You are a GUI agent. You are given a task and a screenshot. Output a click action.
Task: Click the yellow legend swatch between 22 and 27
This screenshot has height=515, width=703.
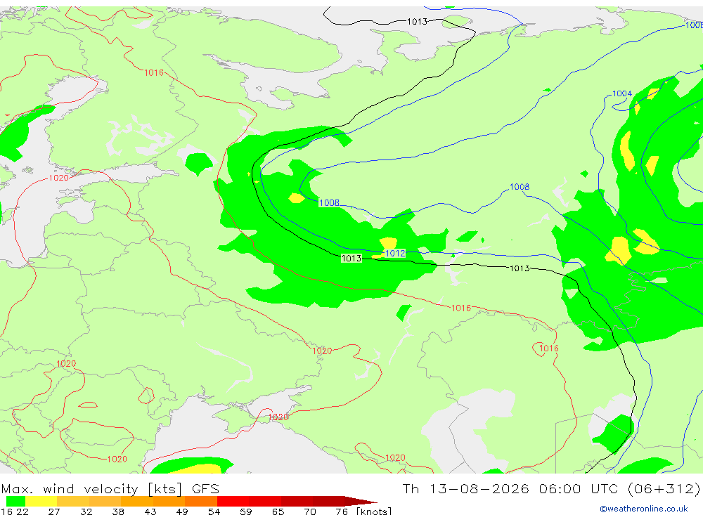click(x=41, y=501)
